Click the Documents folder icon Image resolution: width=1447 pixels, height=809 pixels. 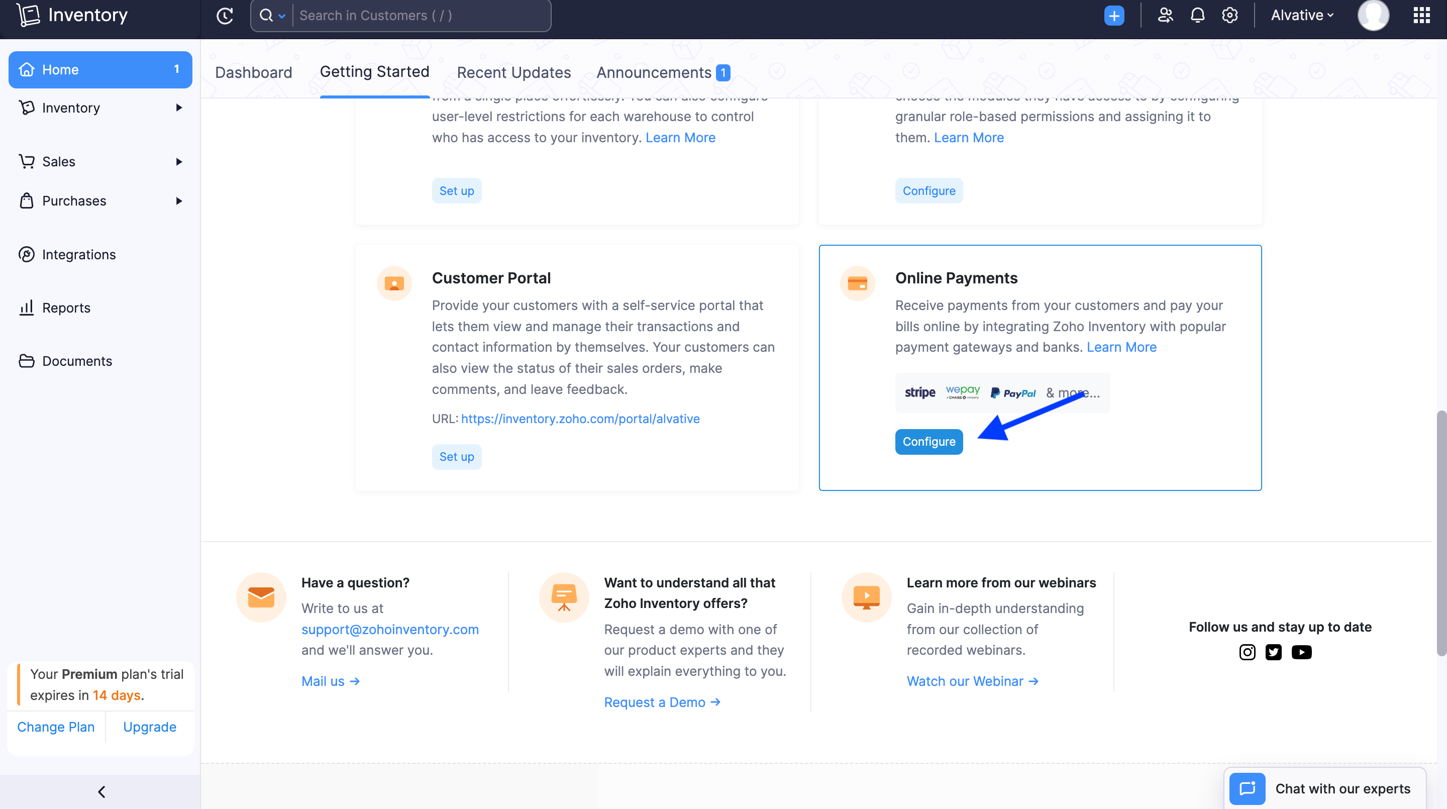27,361
